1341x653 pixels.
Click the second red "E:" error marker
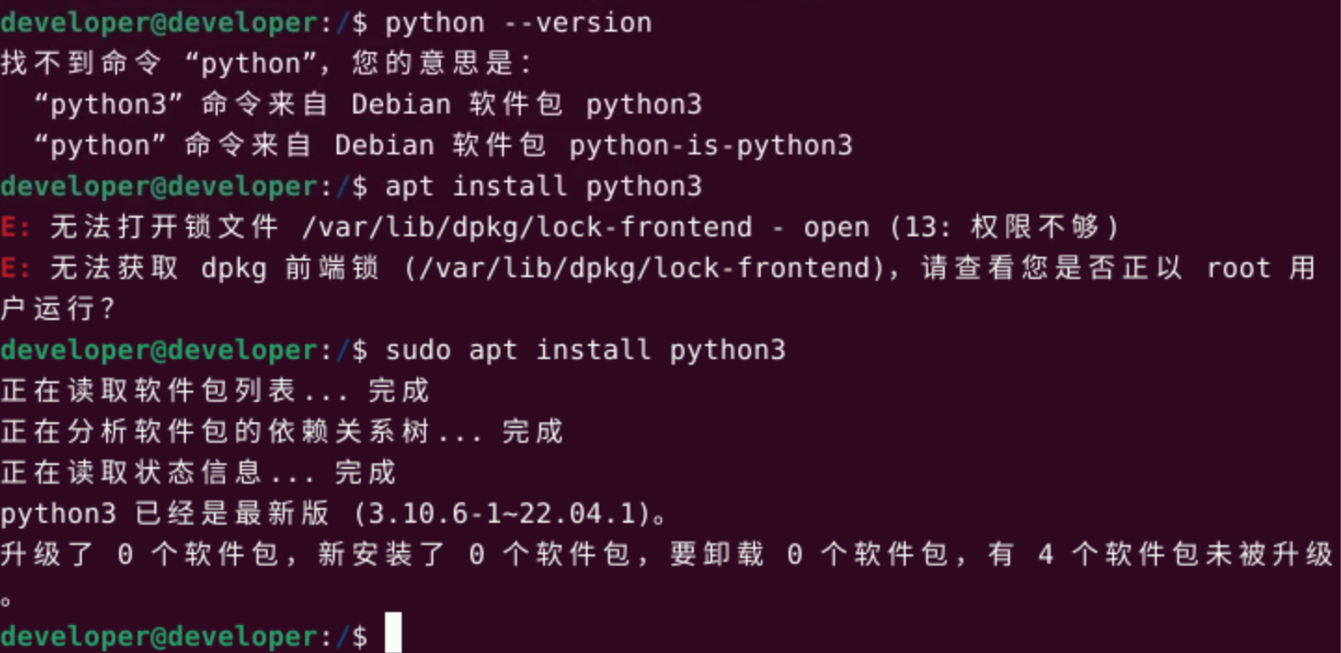point(16,268)
